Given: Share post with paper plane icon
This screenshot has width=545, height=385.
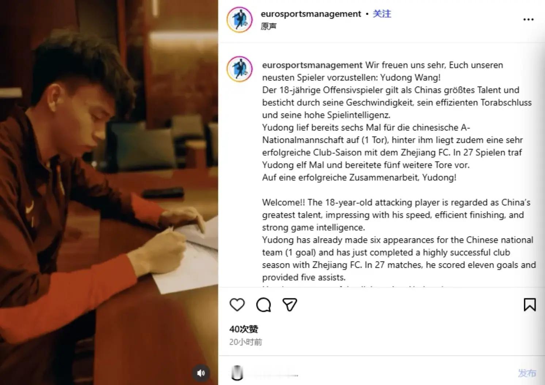Looking at the screenshot, I should (x=290, y=305).
